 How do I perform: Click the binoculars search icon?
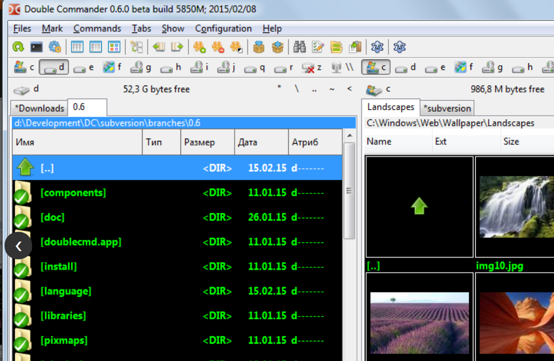(300, 47)
